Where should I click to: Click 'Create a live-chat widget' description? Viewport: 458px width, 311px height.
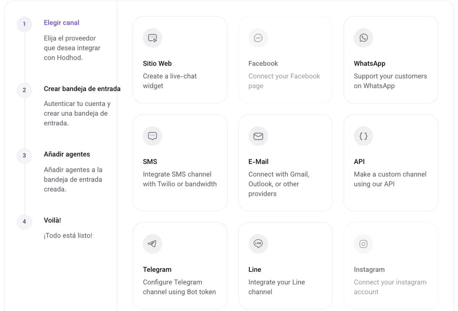coord(170,81)
